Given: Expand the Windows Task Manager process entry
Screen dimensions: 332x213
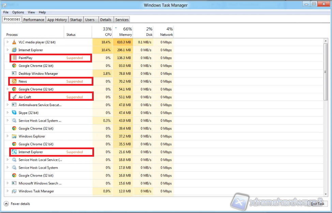Looking at the screenshot, I should tap(7, 191).
